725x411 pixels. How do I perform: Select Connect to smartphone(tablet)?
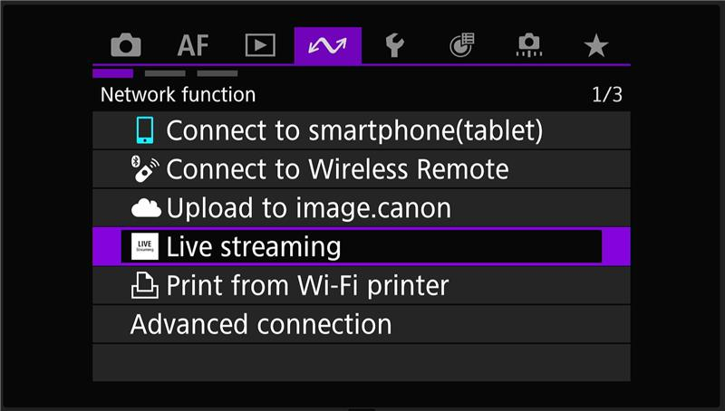[x=362, y=130]
